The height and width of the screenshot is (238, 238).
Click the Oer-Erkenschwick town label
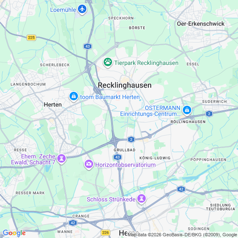pos(201,24)
